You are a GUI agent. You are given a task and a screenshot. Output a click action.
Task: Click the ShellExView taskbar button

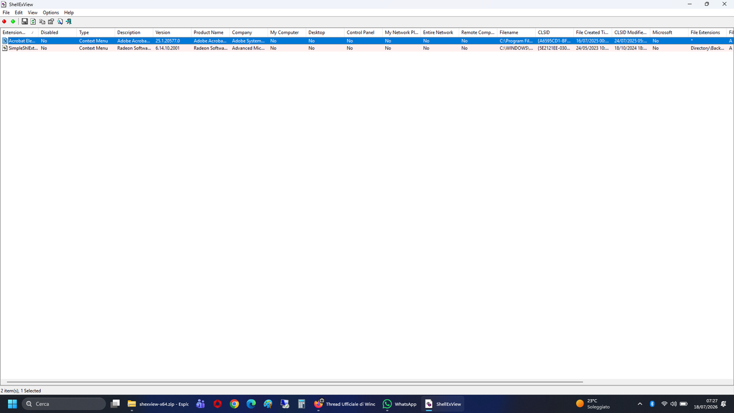pos(443,404)
